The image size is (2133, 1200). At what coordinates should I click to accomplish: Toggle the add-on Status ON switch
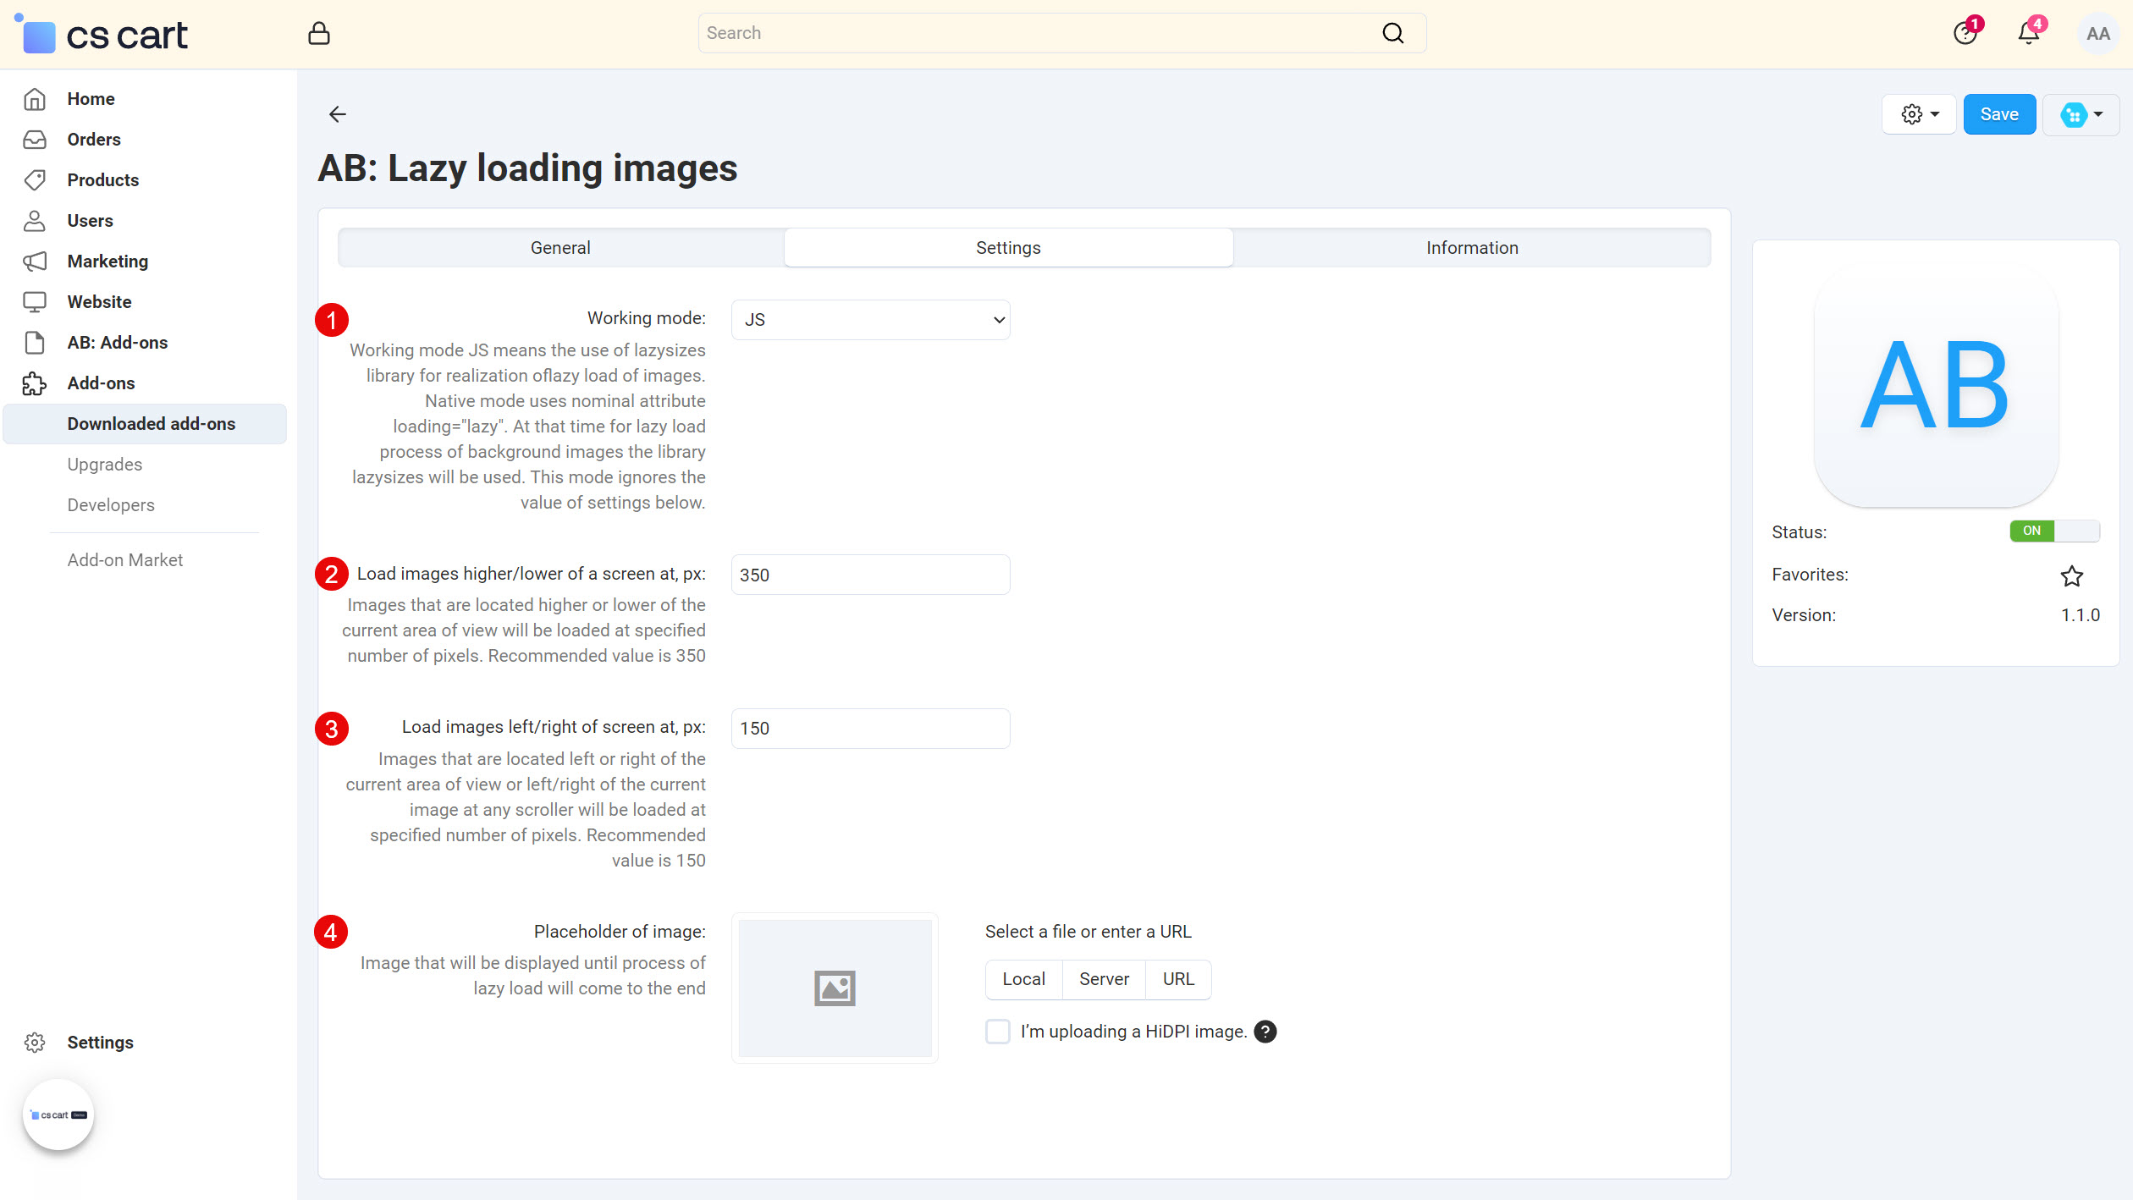pos(2054,531)
